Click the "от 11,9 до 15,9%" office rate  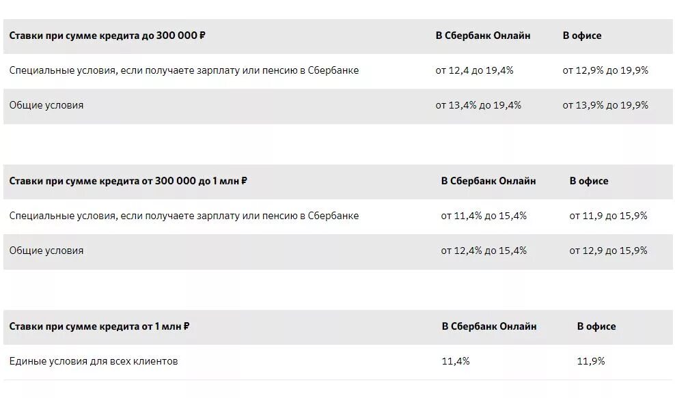(x=608, y=216)
